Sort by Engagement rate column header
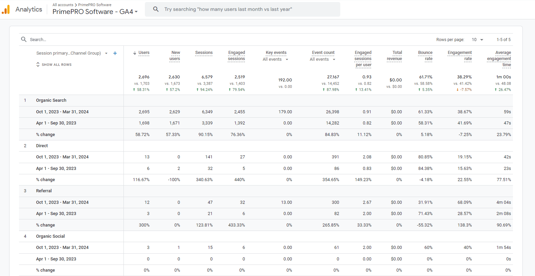535x276 pixels. pos(459,55)
